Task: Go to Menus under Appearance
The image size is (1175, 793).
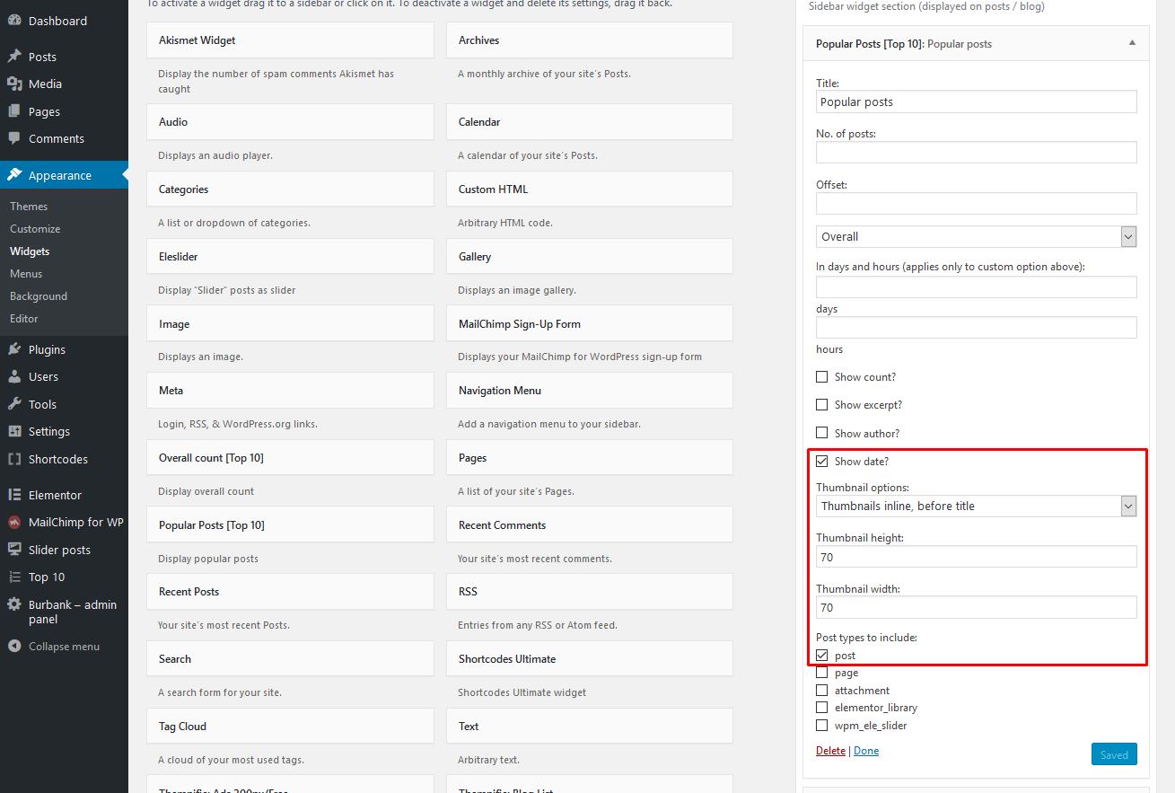Action: pos(26,274)
